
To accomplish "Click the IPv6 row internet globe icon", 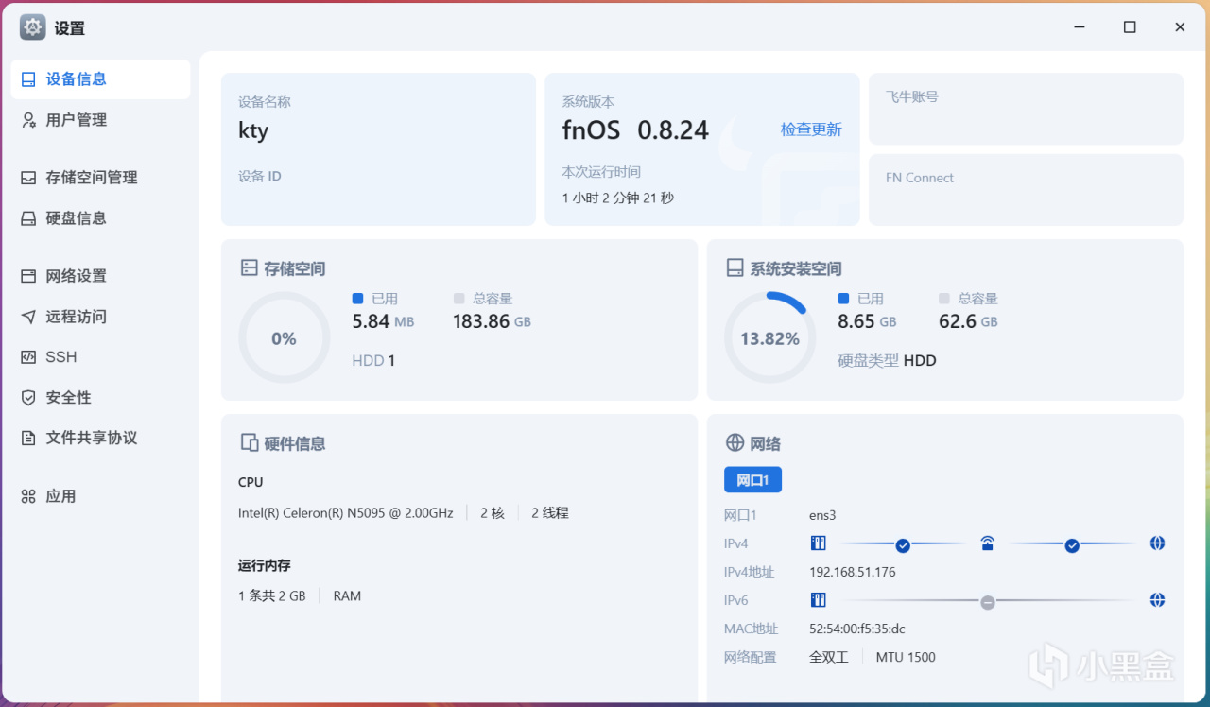I will (1157, 600).
